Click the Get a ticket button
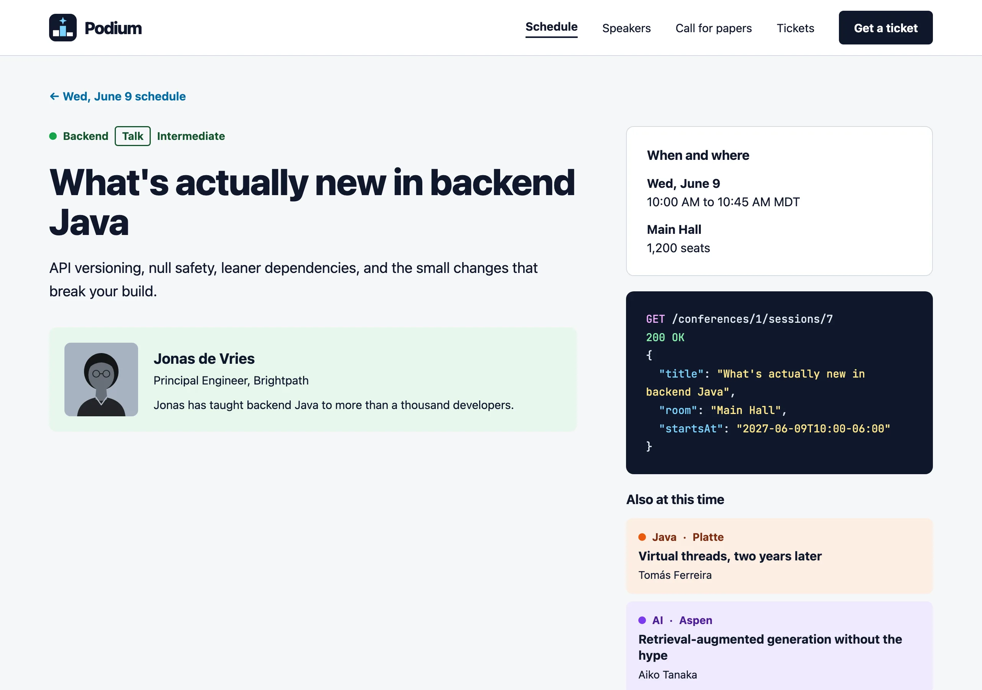This screenshot has height=690, width=982. click(x=885, y=28)
